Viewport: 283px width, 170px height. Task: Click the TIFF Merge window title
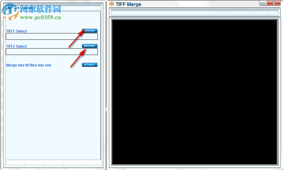click(128, 4)
